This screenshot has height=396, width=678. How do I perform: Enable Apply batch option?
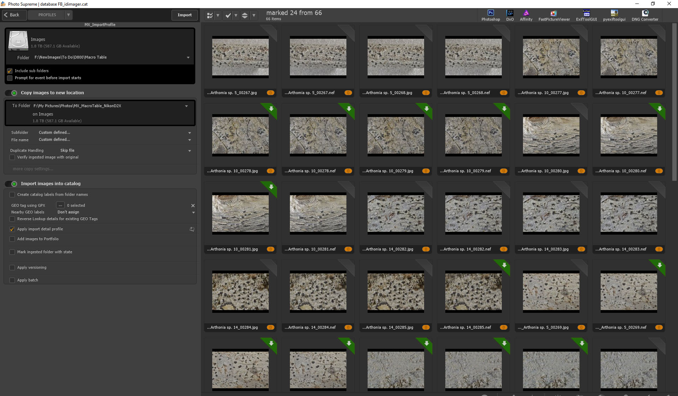pyautogui.click(x=12, y=280)
